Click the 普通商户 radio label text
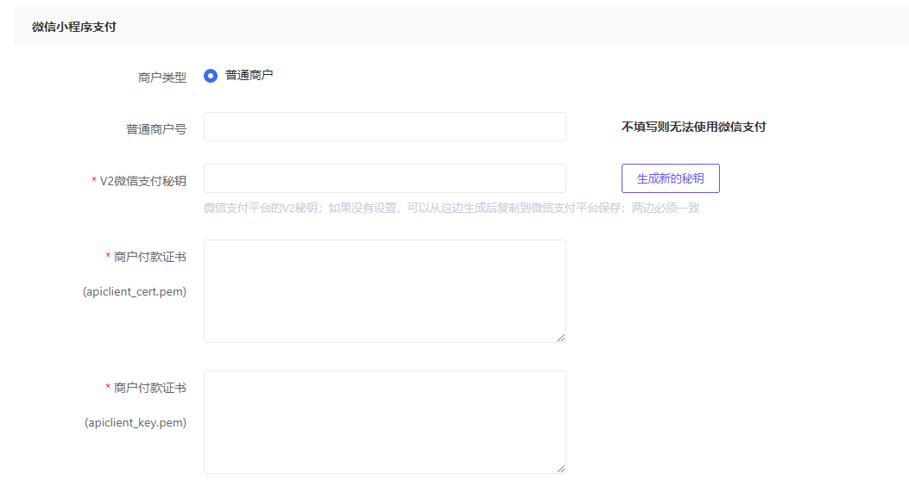This screenshot has height=492, width=909. [x=249, y=76]
